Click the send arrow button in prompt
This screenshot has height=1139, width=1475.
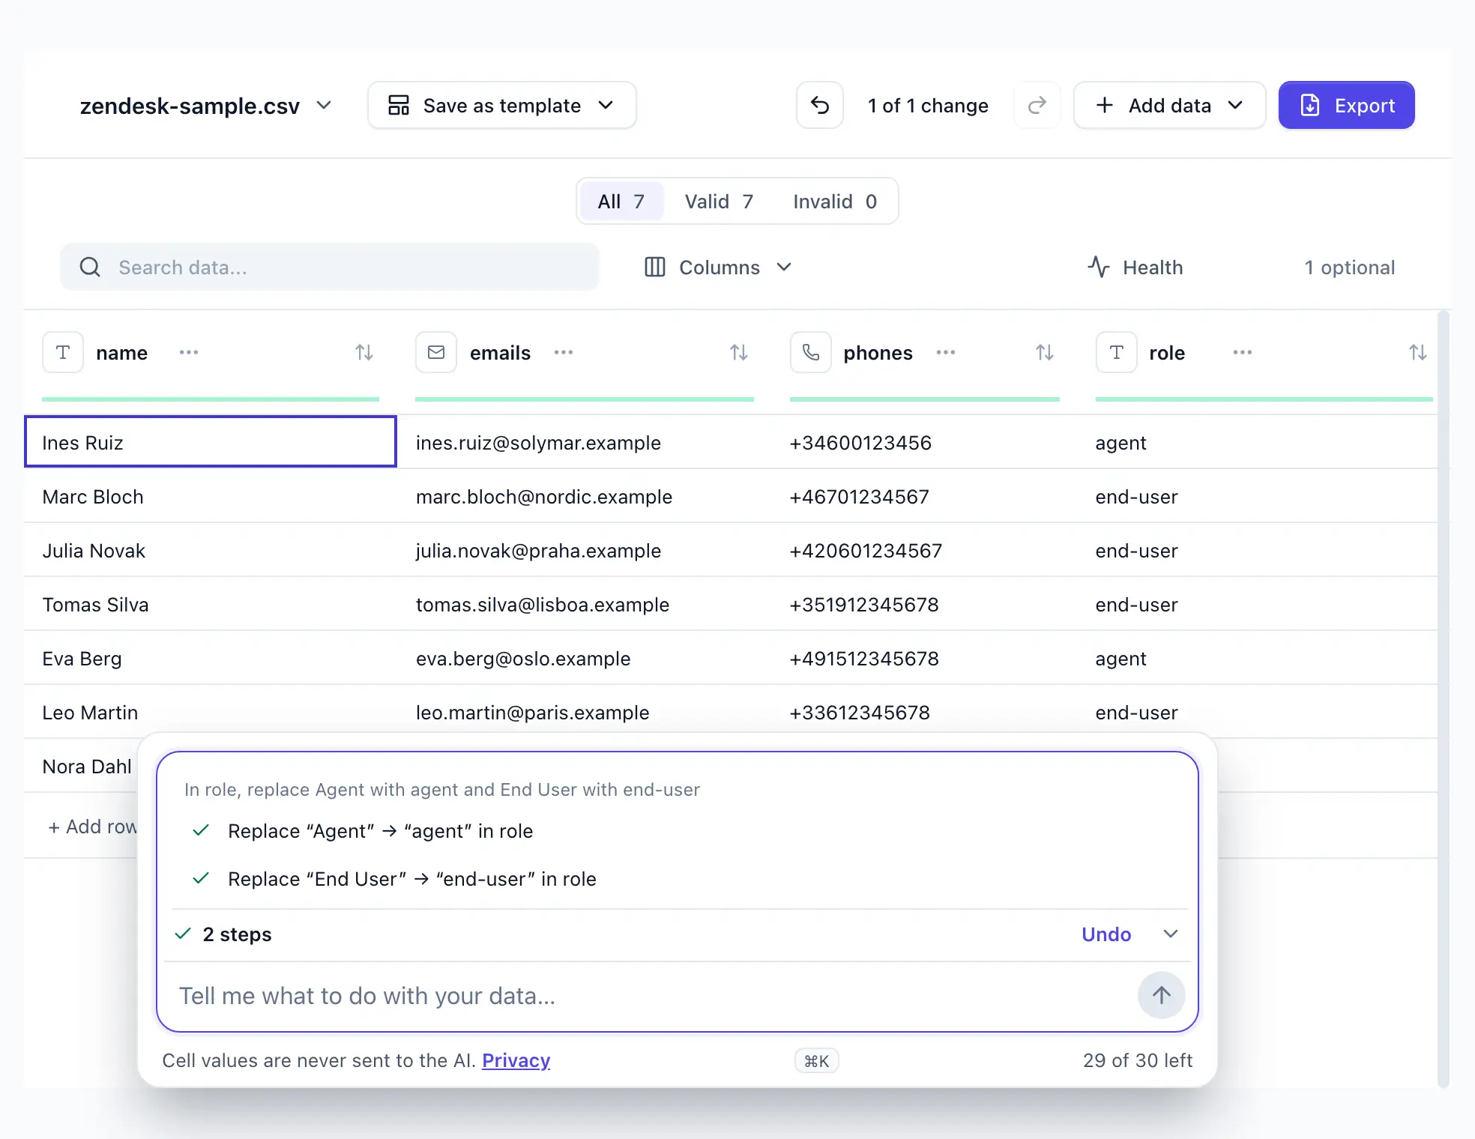tap(1162, 995)
